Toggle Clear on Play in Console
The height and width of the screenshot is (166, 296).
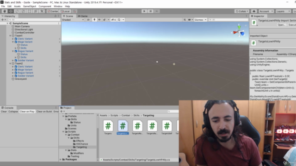click(x=27, y=112)
